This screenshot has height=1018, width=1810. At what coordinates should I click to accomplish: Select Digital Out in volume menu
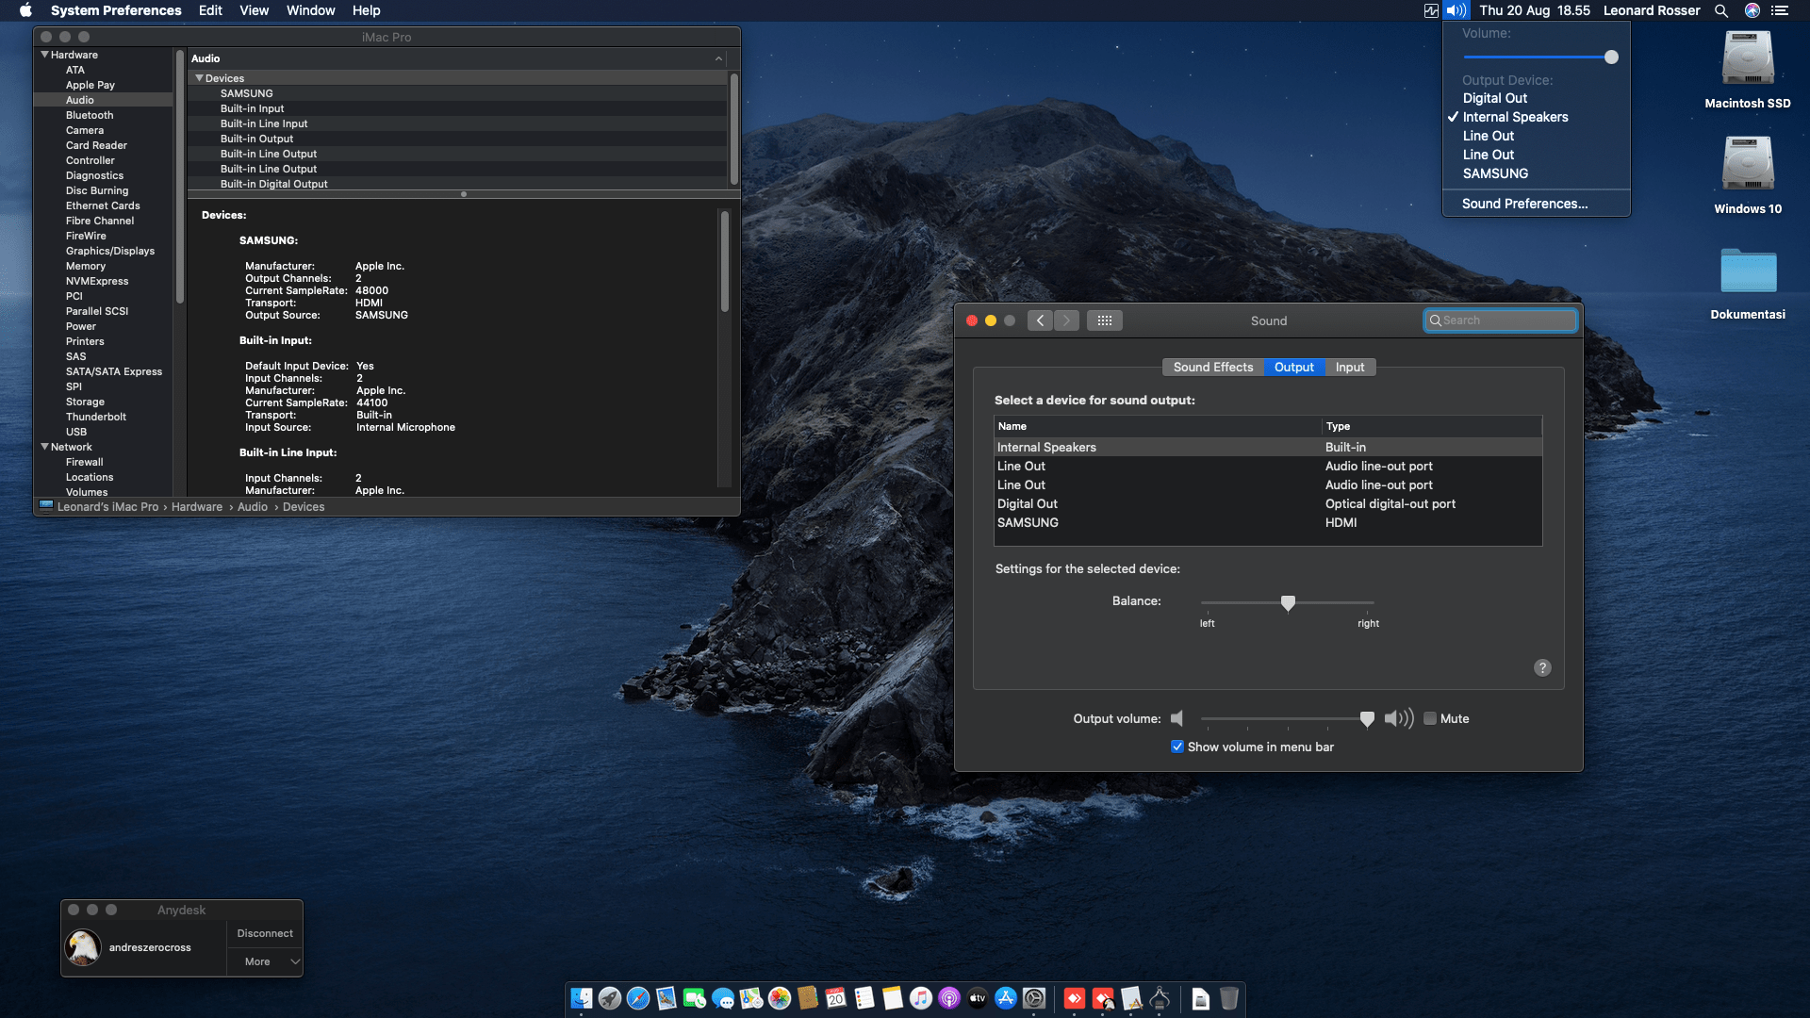click(x=1494, y=98)
